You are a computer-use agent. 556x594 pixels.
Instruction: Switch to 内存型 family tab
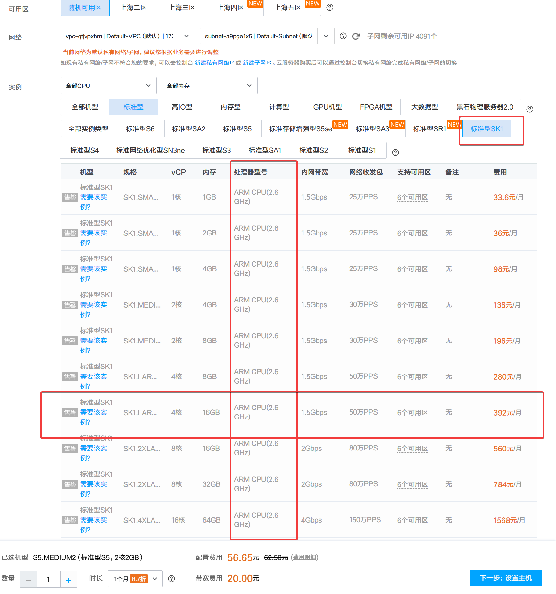pyautogui.click(x=230, y=107)
